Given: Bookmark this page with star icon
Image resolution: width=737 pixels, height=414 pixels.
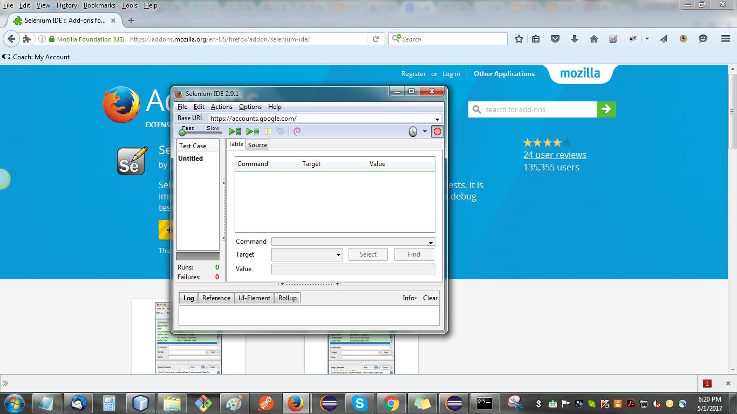Looking at the screenshot, I should click(519, 39).
